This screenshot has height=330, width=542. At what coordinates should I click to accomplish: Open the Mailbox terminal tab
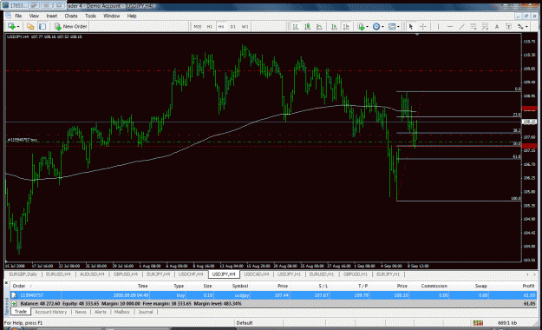coord(122,312)
